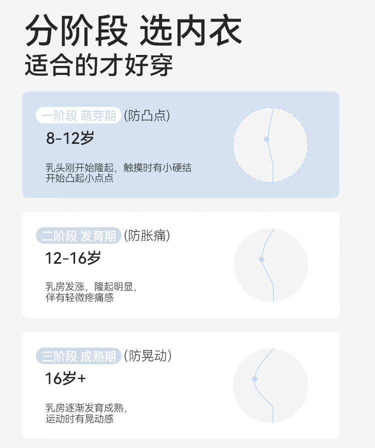Click the 乳房发涨 description text
The width and height of the screenshot is (375, 448).
coord(91,292)
